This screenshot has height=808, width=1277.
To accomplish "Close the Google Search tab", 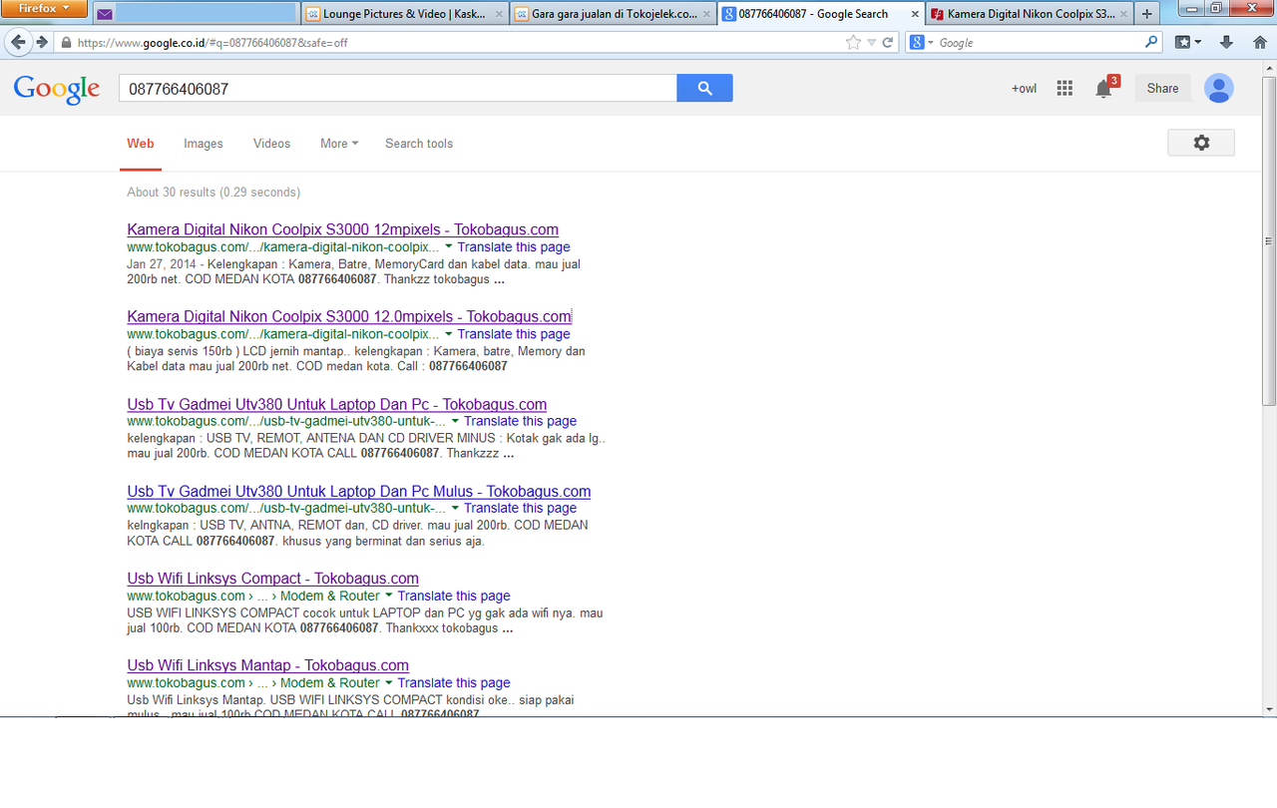I will click(x=914, y=14).
